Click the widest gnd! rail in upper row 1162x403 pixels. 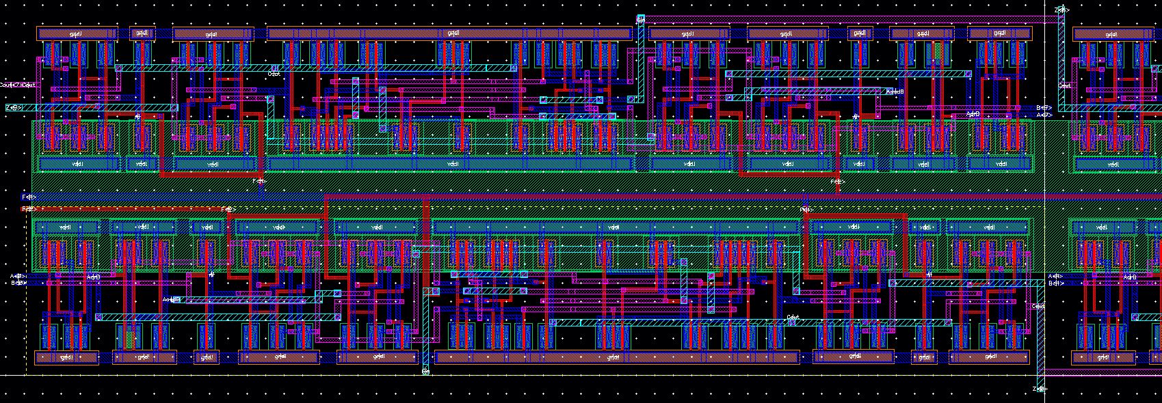point(449,33)
